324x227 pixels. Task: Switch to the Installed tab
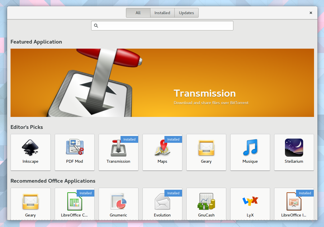tap(162, 13)
